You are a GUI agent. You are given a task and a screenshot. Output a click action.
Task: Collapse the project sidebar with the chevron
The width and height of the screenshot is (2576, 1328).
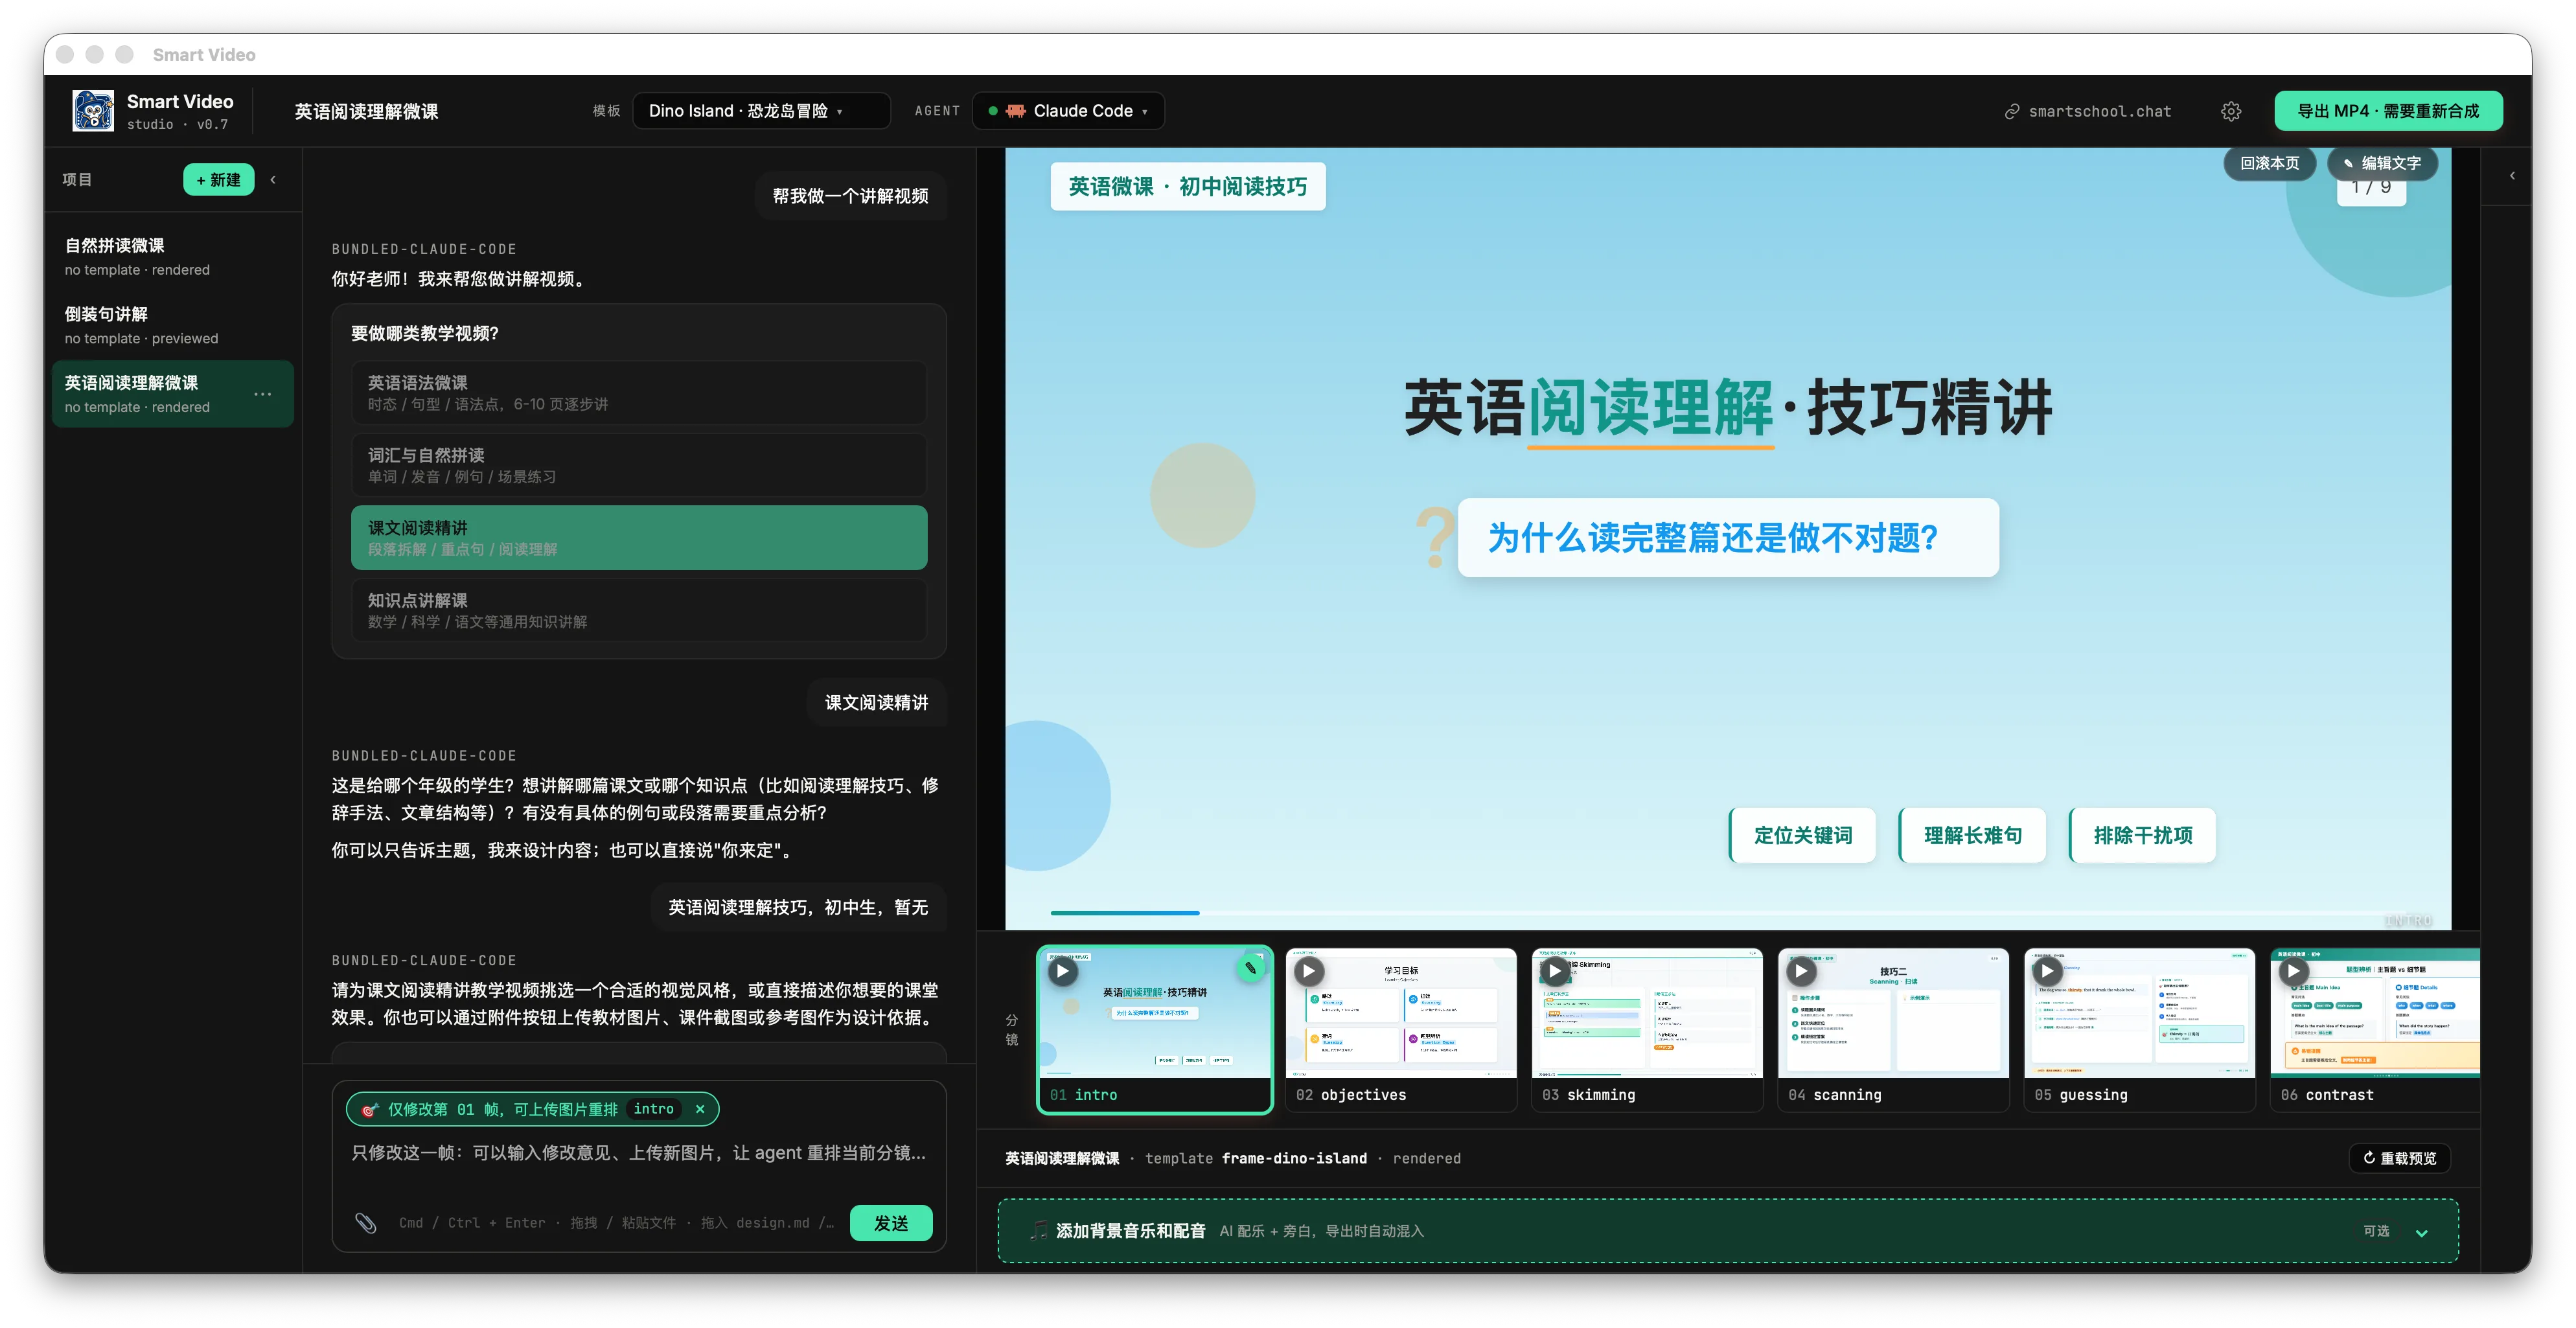pos(273,180)
